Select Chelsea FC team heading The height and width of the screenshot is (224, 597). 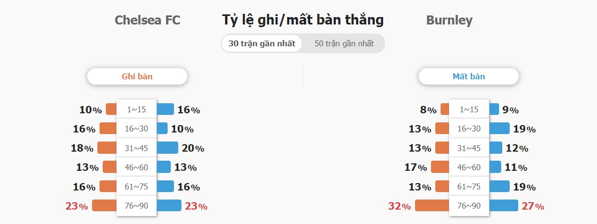pos(147,20)
